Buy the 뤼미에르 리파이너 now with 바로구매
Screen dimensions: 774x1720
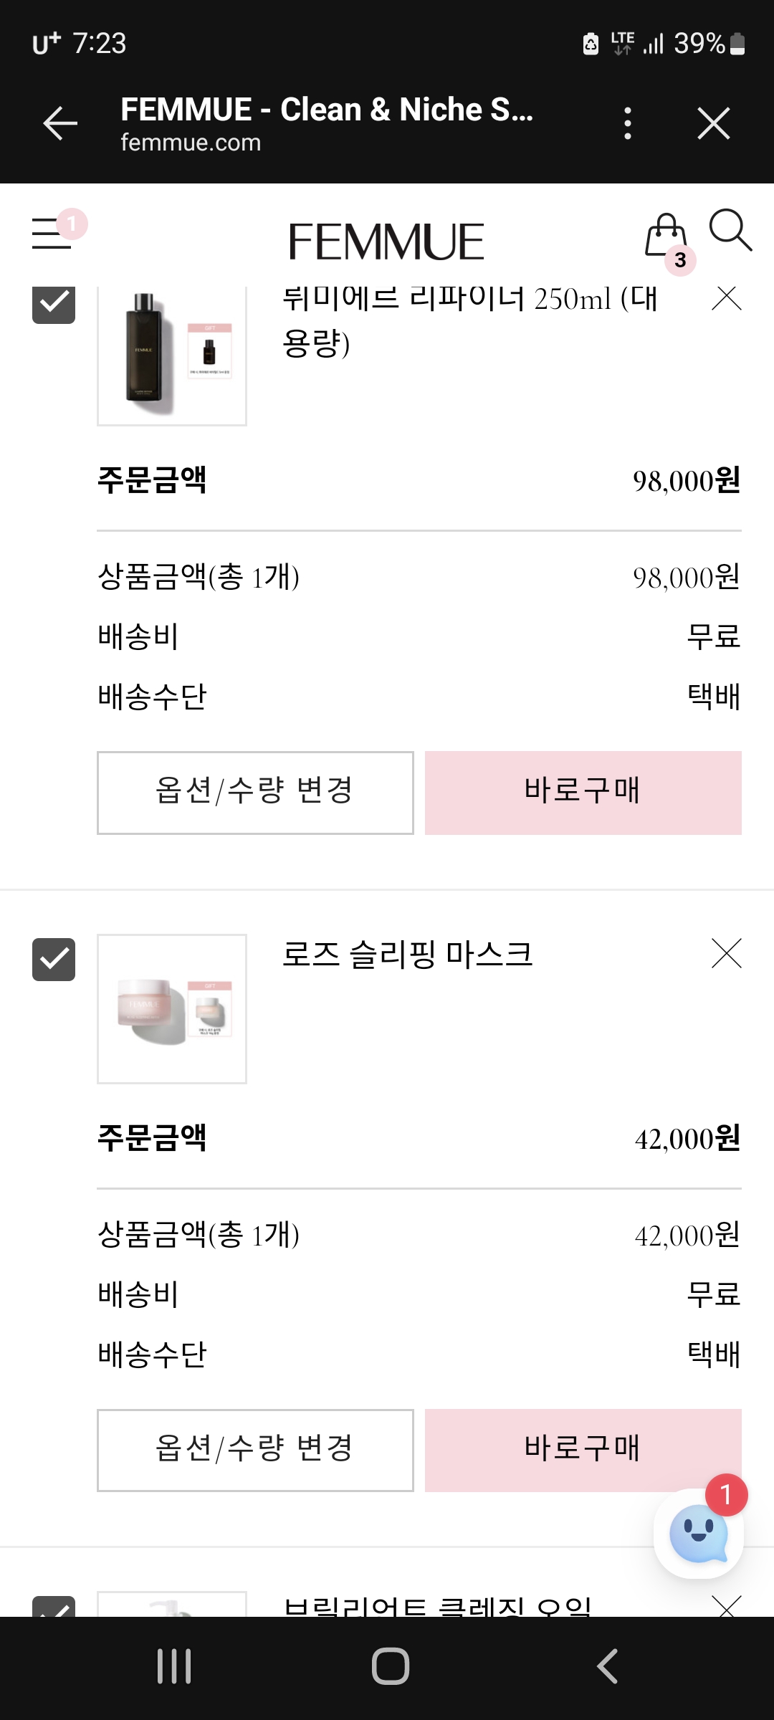pyautogui.click(x=583, y=793)
